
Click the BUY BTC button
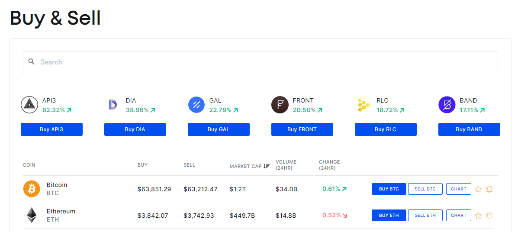point(389,189)
